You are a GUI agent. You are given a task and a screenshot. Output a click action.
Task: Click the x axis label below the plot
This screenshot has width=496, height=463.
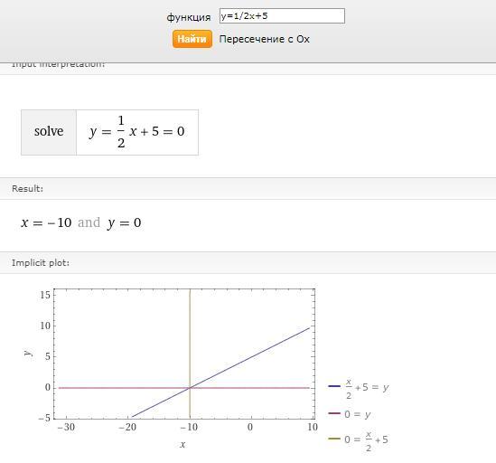pyautogui.click(x=182, y=445)
